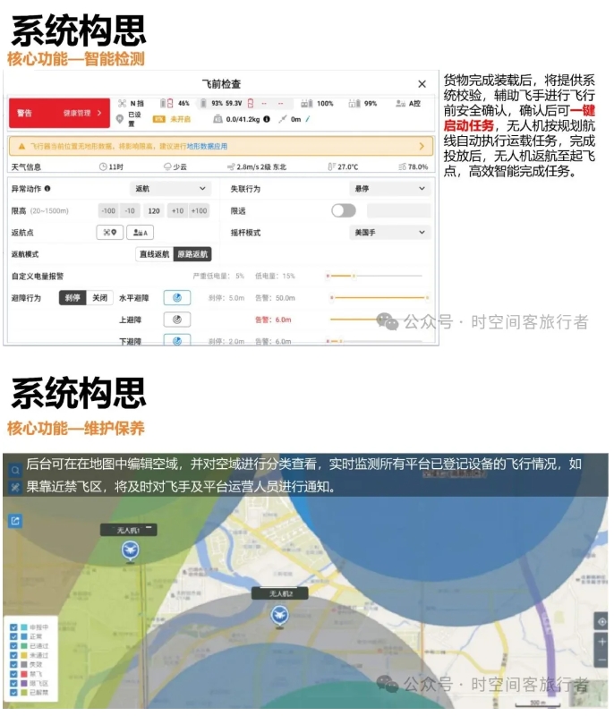Increase height limit by +10
614x716 pixels.
pos(177,210)
